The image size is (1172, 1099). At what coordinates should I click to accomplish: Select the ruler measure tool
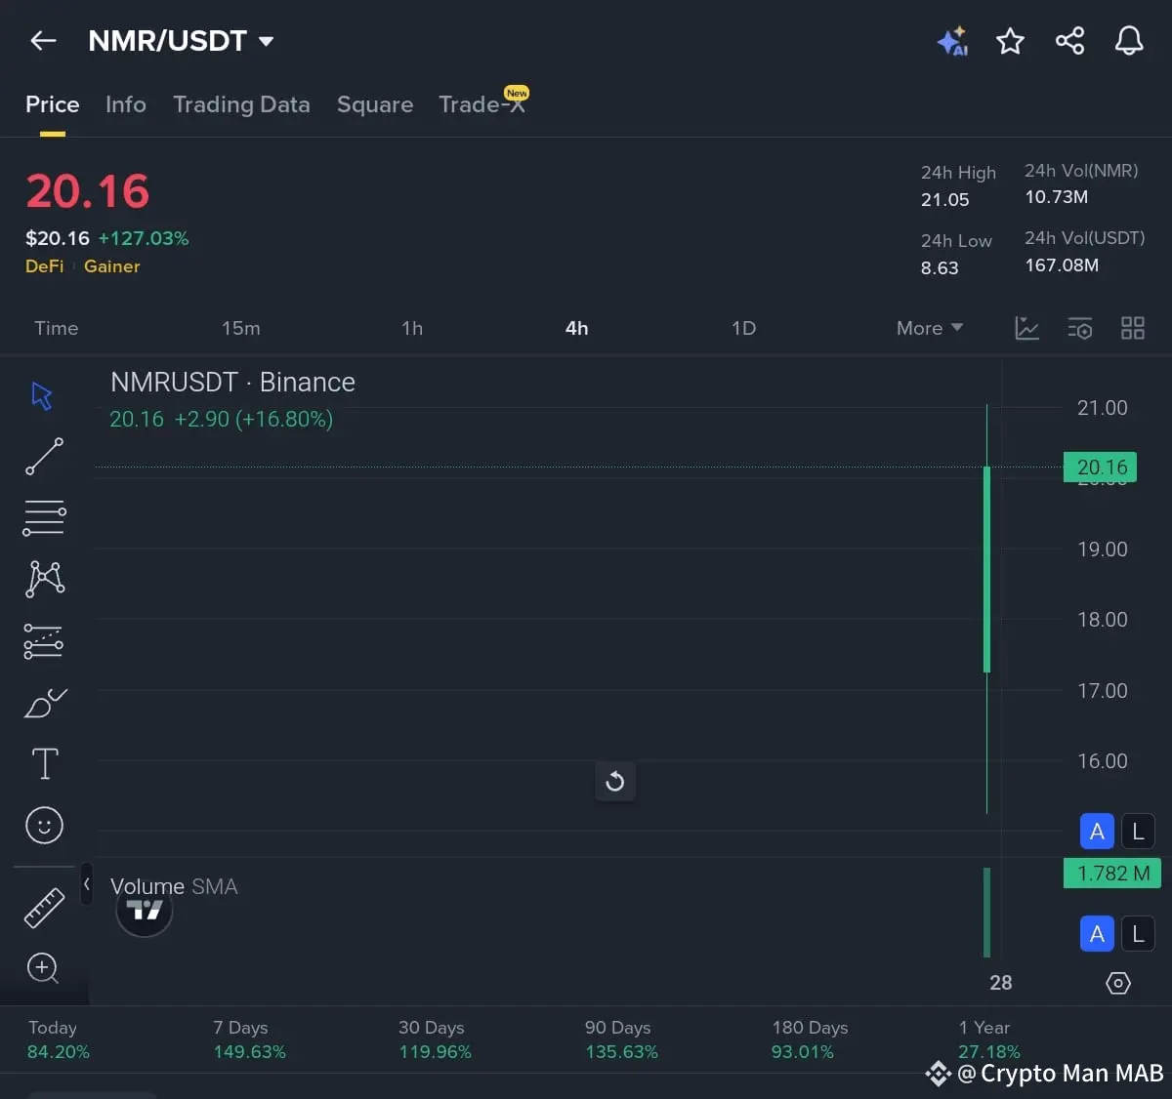coord(44,908)
